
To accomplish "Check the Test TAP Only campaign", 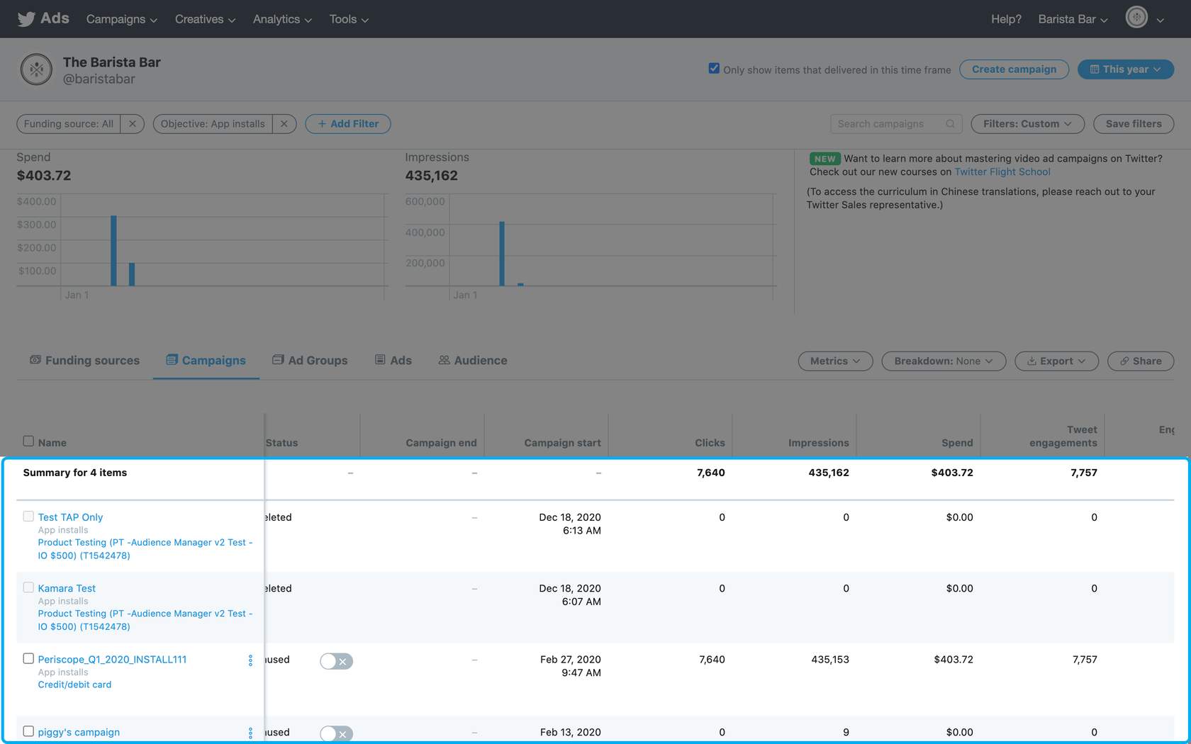I will (28, 516).
